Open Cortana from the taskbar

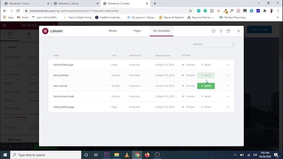click(x=86, y=155)
